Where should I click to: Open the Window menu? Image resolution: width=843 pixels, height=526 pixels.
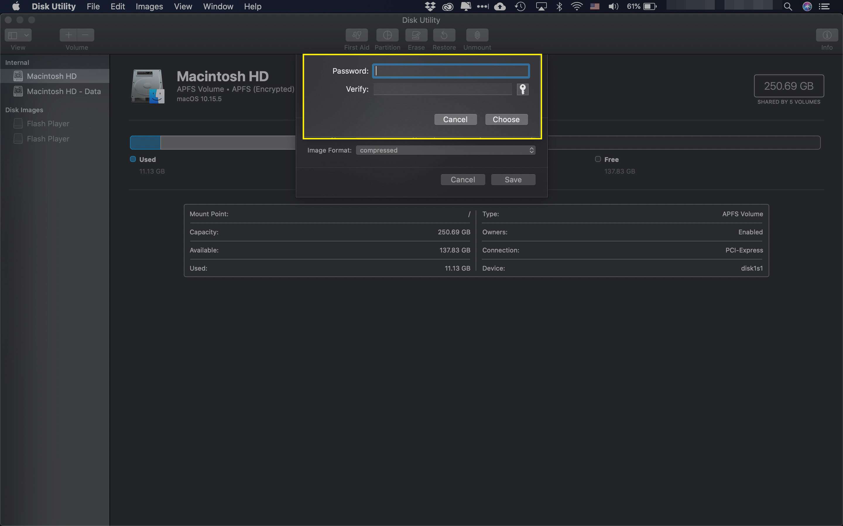point(218,6)
